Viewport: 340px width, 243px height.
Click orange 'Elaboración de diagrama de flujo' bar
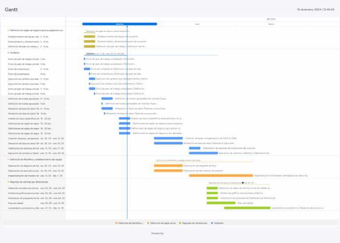168,166
